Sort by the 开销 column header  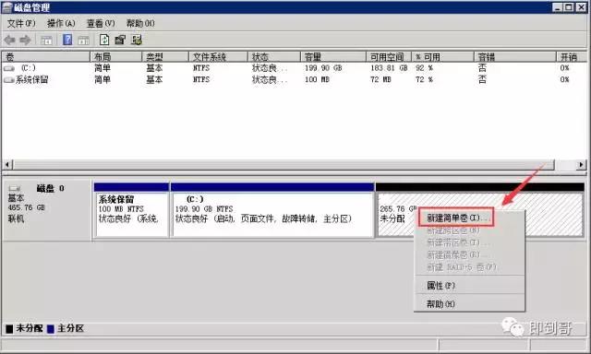[x=572, y=57]
